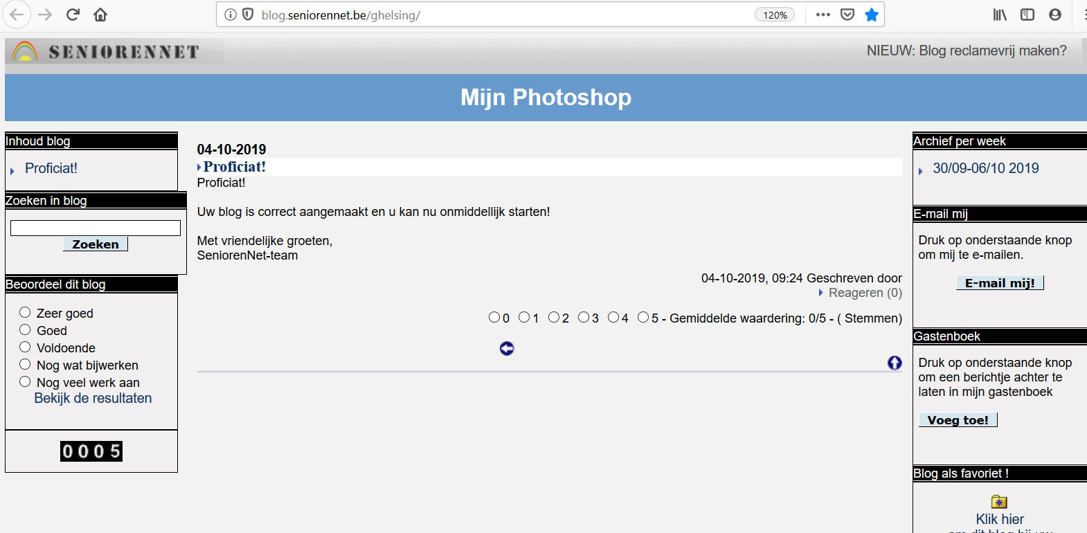Click the 'SeniorenNet-team' signature text

(x=247, y=255)
